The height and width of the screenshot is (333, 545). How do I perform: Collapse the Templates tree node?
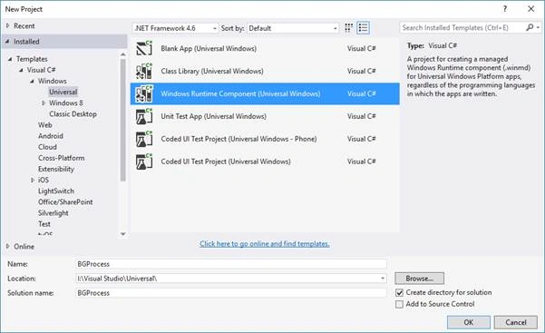pos(10,59)
